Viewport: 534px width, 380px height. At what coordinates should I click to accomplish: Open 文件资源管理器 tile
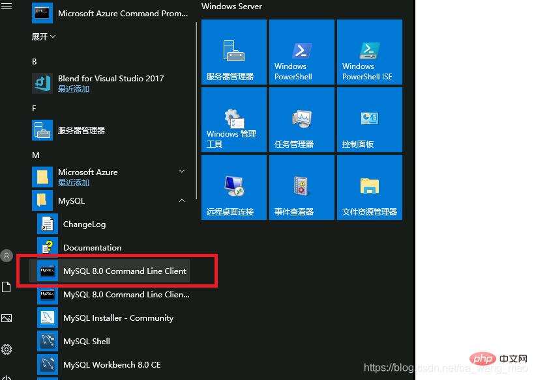(370, 187)
